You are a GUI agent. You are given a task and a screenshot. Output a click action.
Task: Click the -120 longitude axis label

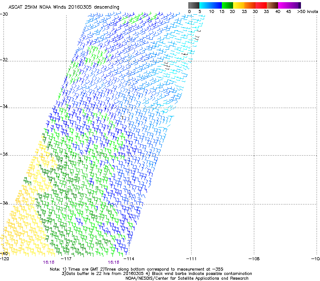tap(4, 259)
